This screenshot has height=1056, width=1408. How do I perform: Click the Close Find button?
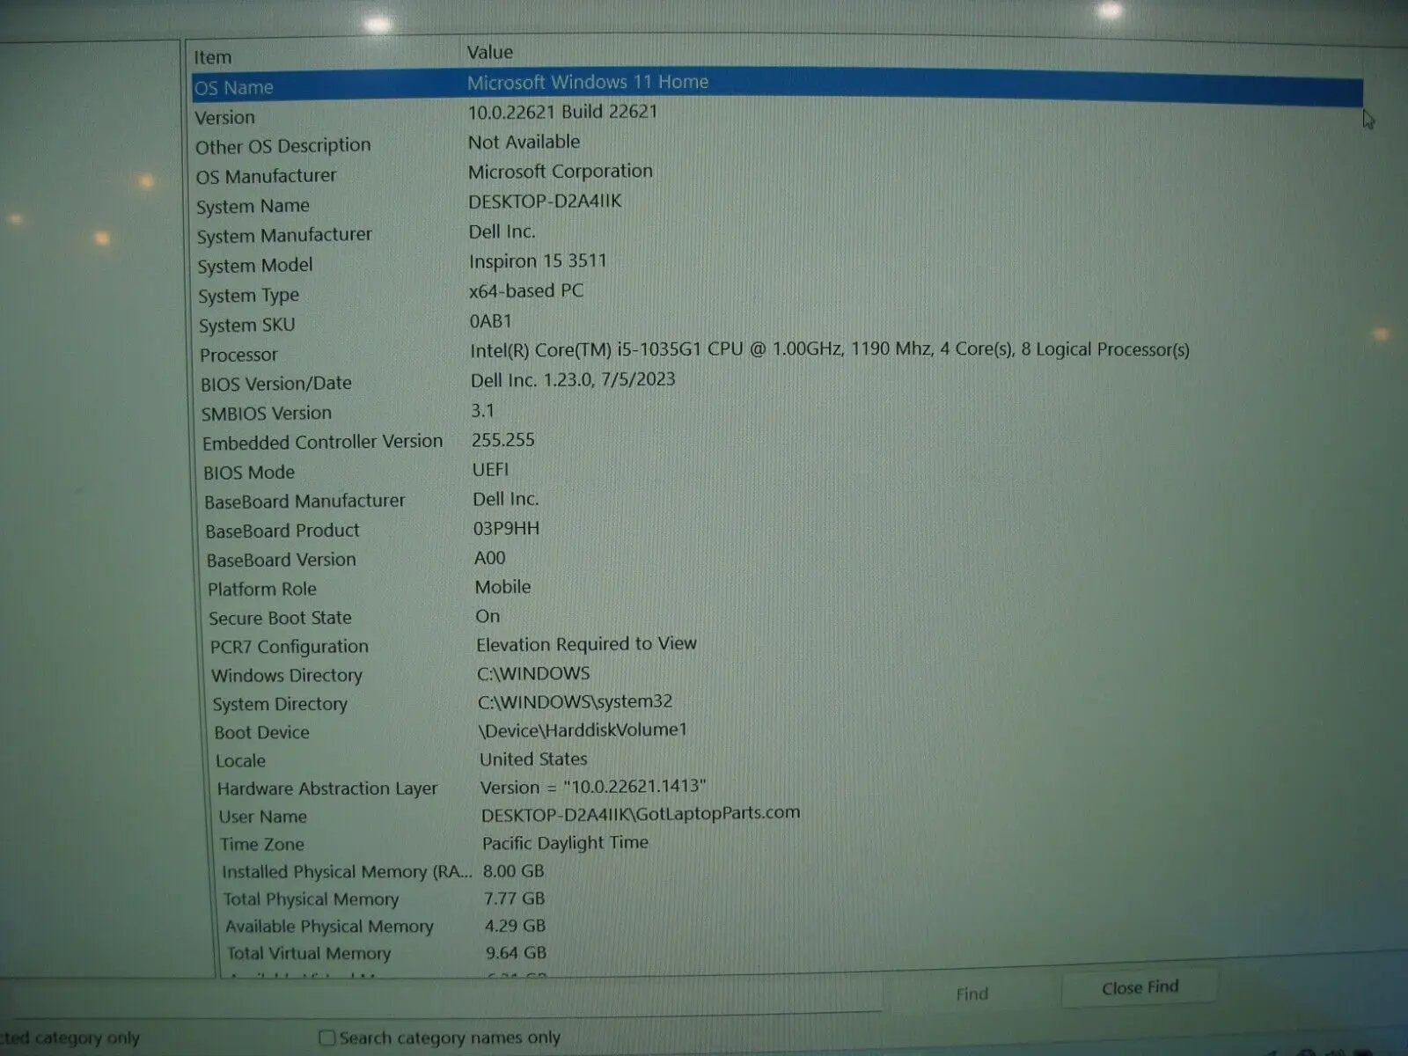[1140, 987]
